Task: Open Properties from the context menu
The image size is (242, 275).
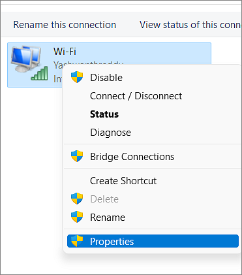Action: tap(153, 241)
